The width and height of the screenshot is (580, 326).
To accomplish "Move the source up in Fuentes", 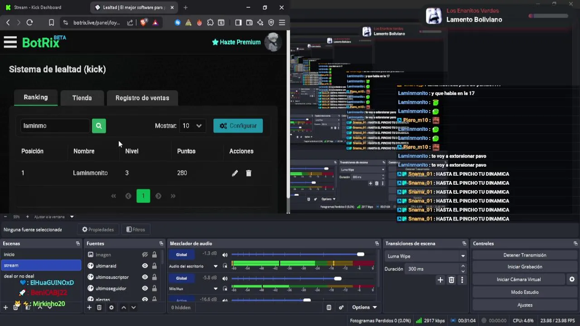I will (124, 307).
